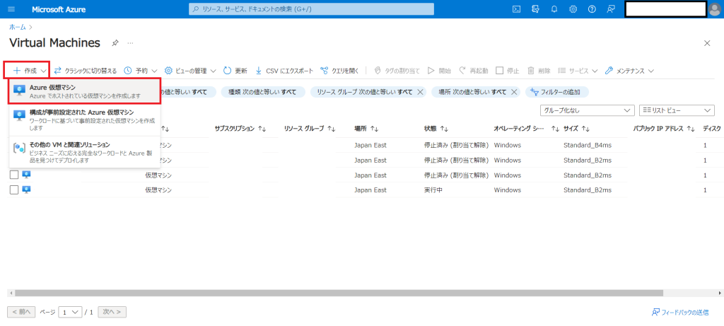Click the 前へ previous page button

pyautogui.click(x=21, y=312)
